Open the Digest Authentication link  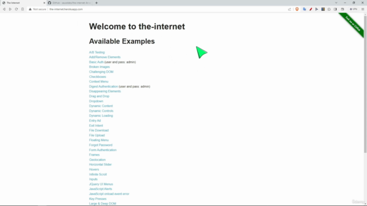coord(103,86)
